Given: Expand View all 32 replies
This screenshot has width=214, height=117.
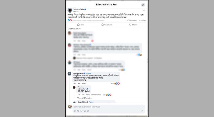Looking at the screenshot, I should 84,98.
